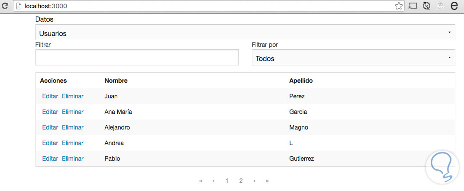Click the circular sync arrows extension icon
Screen dimensions: 464x191
(426, 6)
